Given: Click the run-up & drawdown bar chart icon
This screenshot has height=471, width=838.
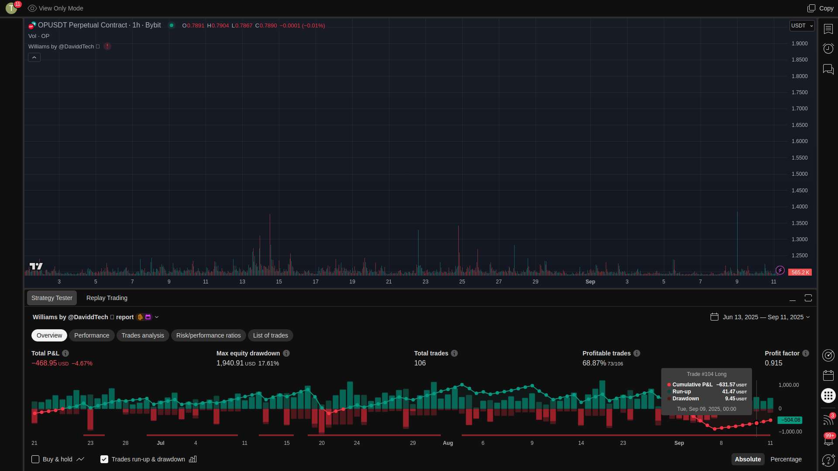Looking at the screenshot, I should [193, 459].
